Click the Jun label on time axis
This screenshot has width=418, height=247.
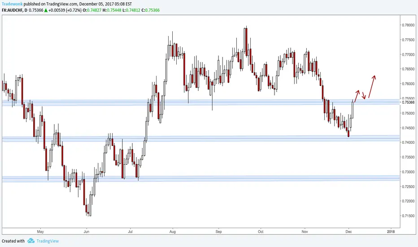pyautogui.click(x=87, y=232)
